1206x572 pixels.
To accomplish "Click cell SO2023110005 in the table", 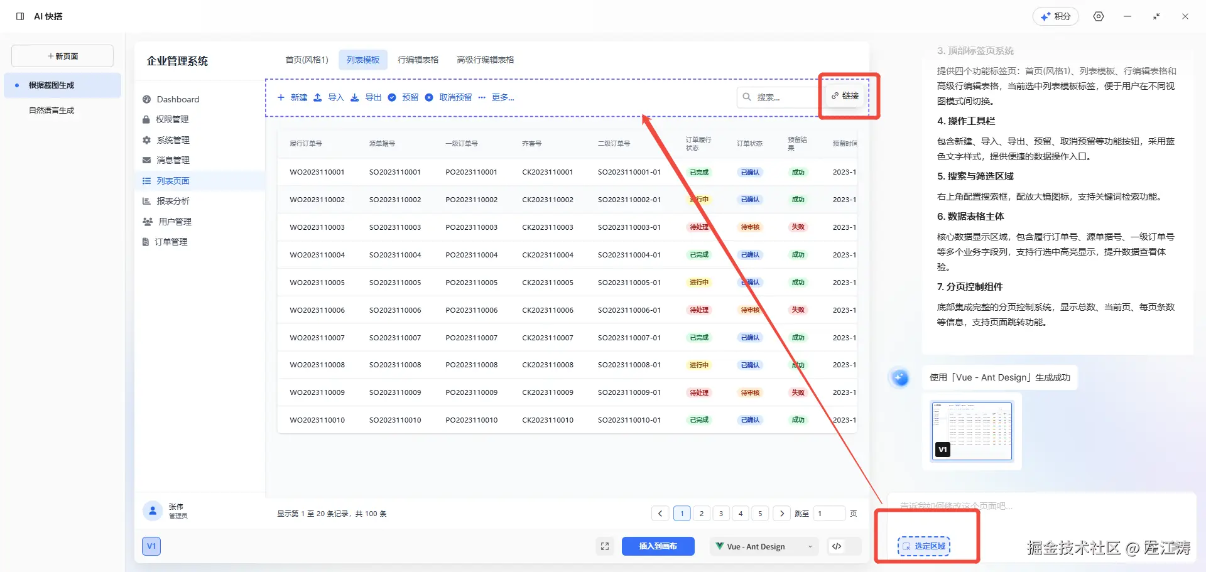I will click(x=395, y=283).
